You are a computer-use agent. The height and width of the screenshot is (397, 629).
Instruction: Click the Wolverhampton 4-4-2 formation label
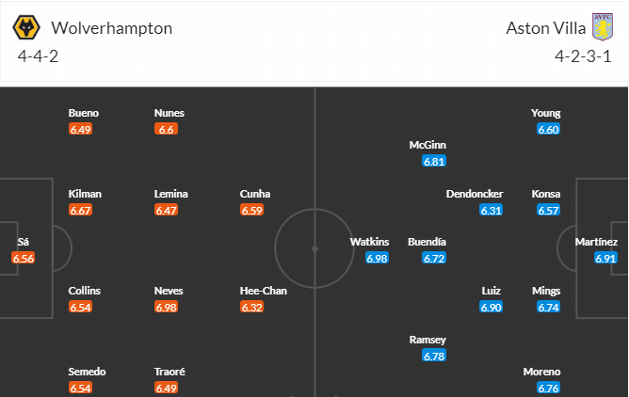[38, 56]
